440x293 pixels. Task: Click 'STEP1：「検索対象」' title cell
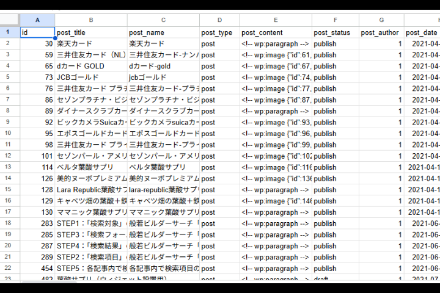click(91, 223)
